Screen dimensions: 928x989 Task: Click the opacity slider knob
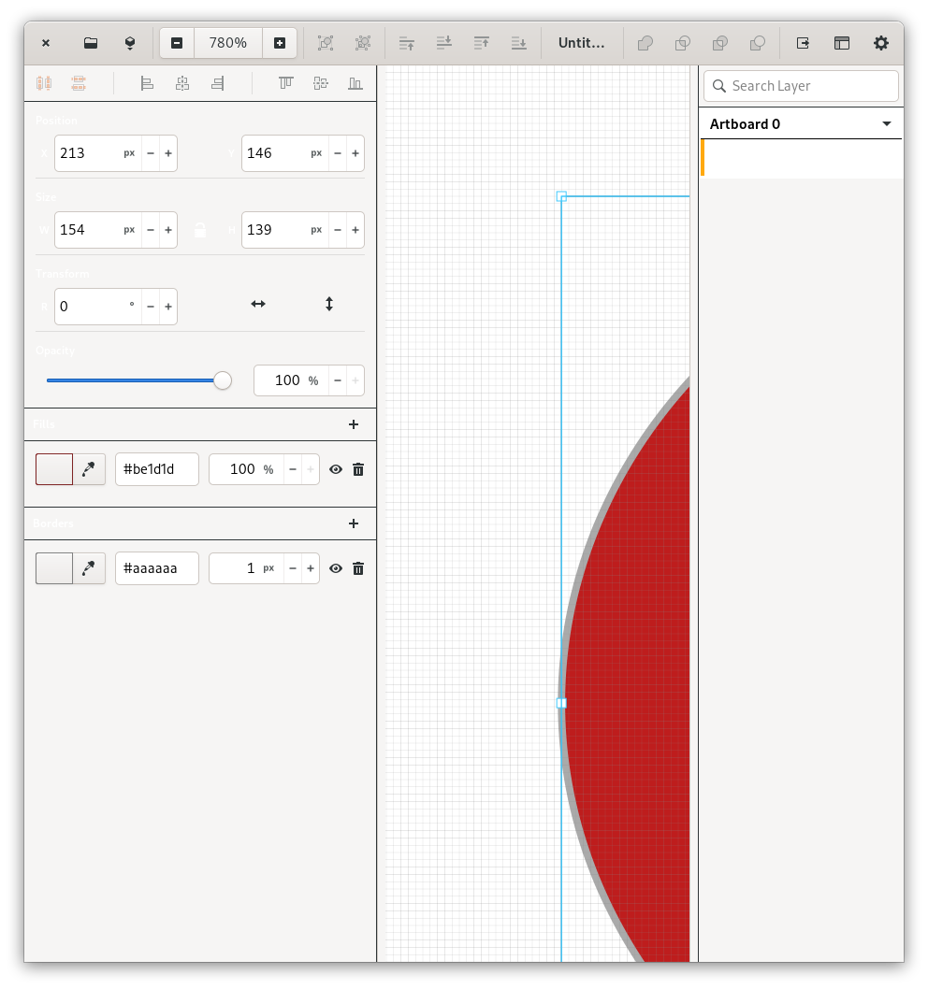(223, 380)
